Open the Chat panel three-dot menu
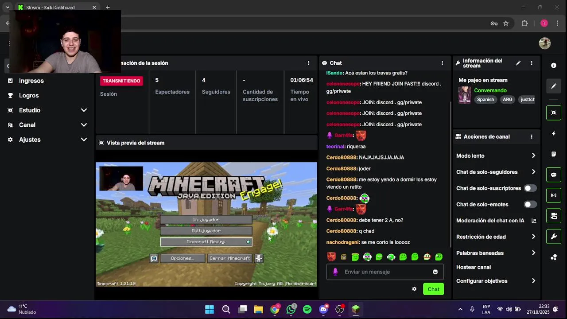This screenshot has height=319, width=567. click(x=442, y=63)
